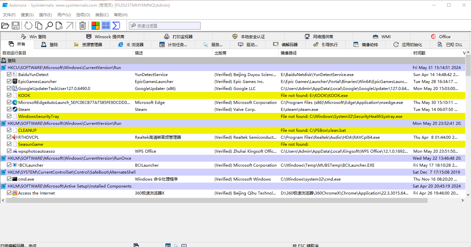The width and height of the screenshot is (471, 247).
Task: Sort by the 出版商 column header
Action: click(x=246, y=53)
